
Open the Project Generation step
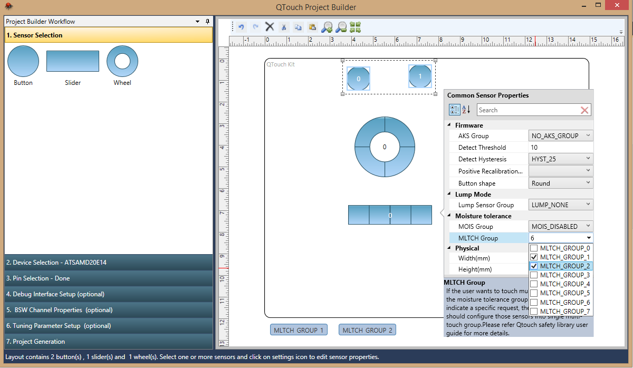[109, 341]
